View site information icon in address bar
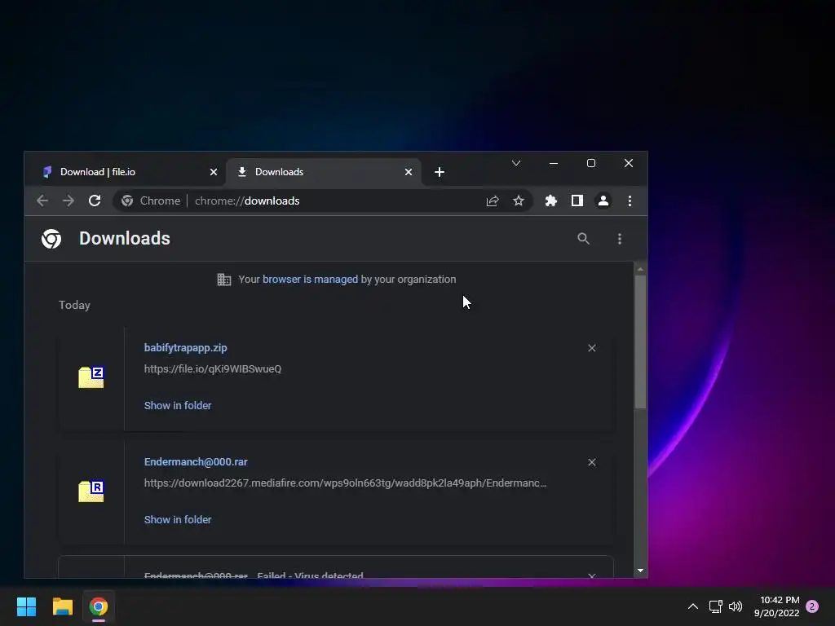835x626 pixels. click(x=127, y=201)
